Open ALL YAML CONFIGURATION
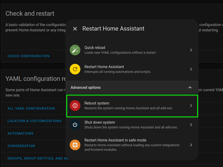The image size is (223, 167). pos(31,108)
